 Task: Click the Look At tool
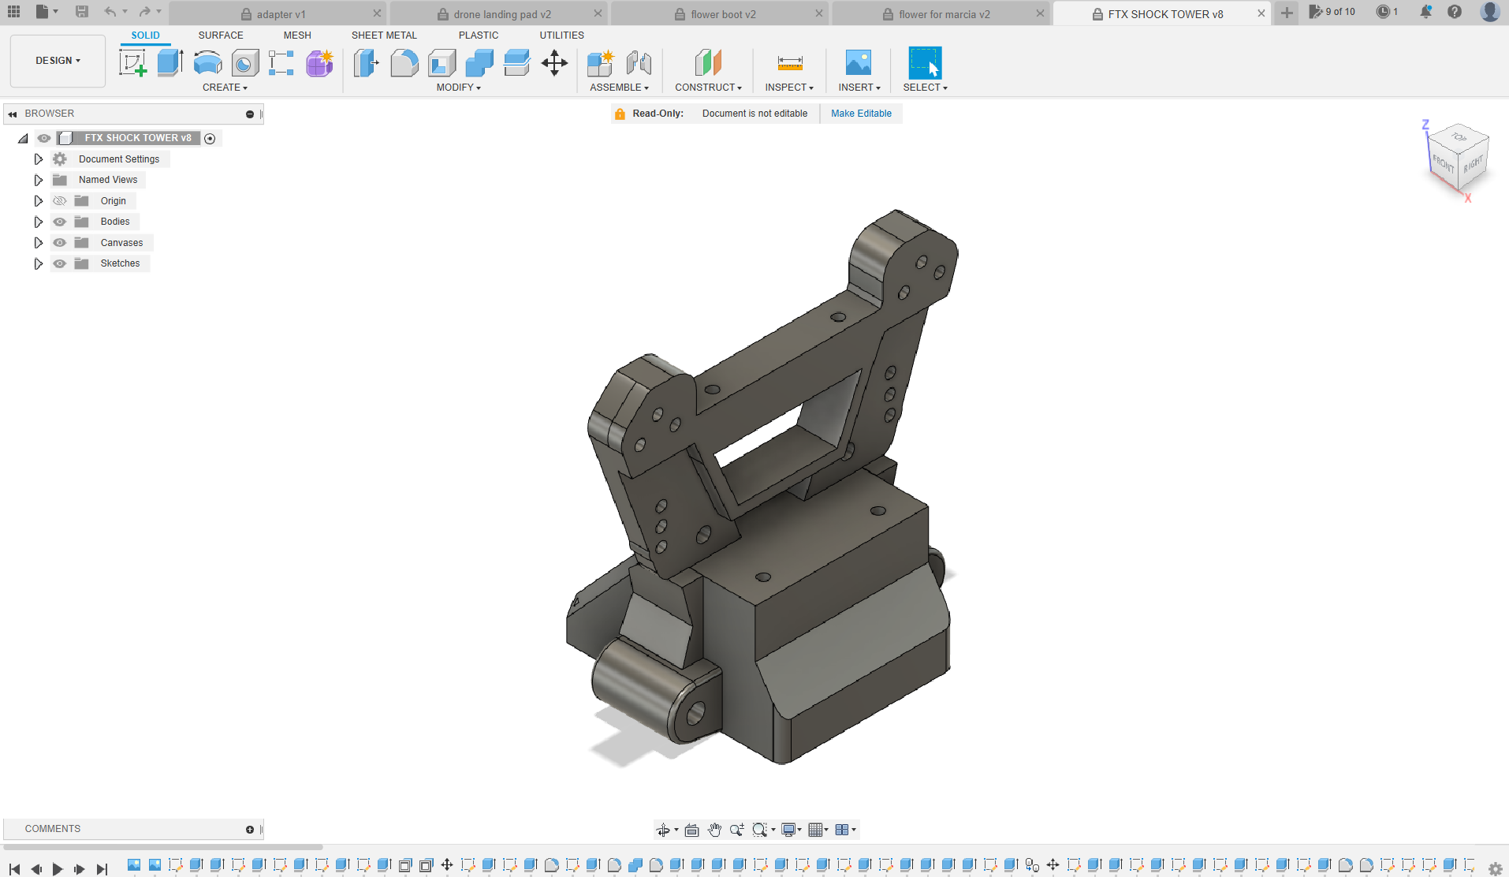point(691,830)
